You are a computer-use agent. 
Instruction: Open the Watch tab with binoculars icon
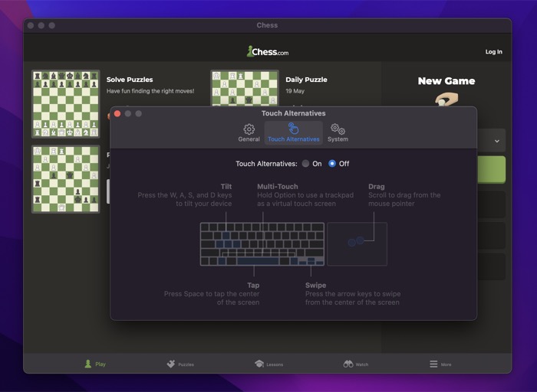coord(356,364)
